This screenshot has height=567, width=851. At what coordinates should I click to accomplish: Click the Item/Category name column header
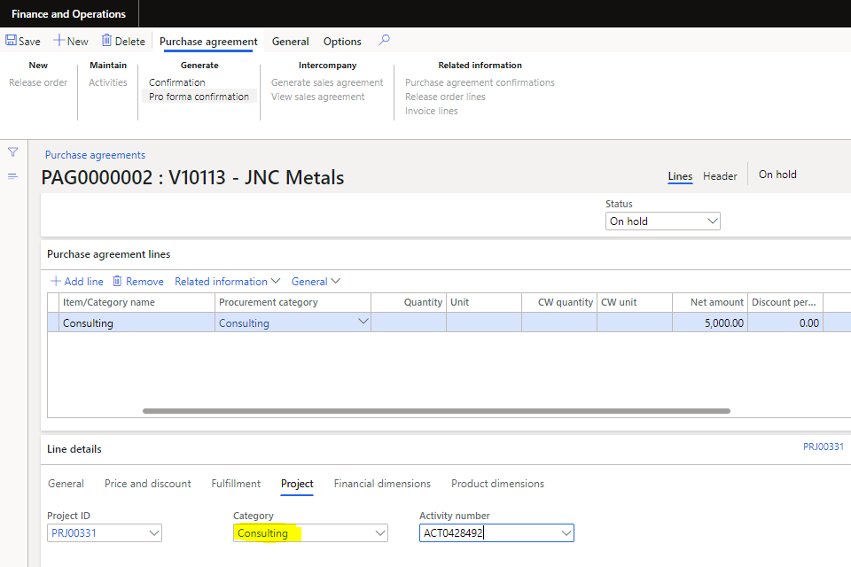(x=137, y=302)
